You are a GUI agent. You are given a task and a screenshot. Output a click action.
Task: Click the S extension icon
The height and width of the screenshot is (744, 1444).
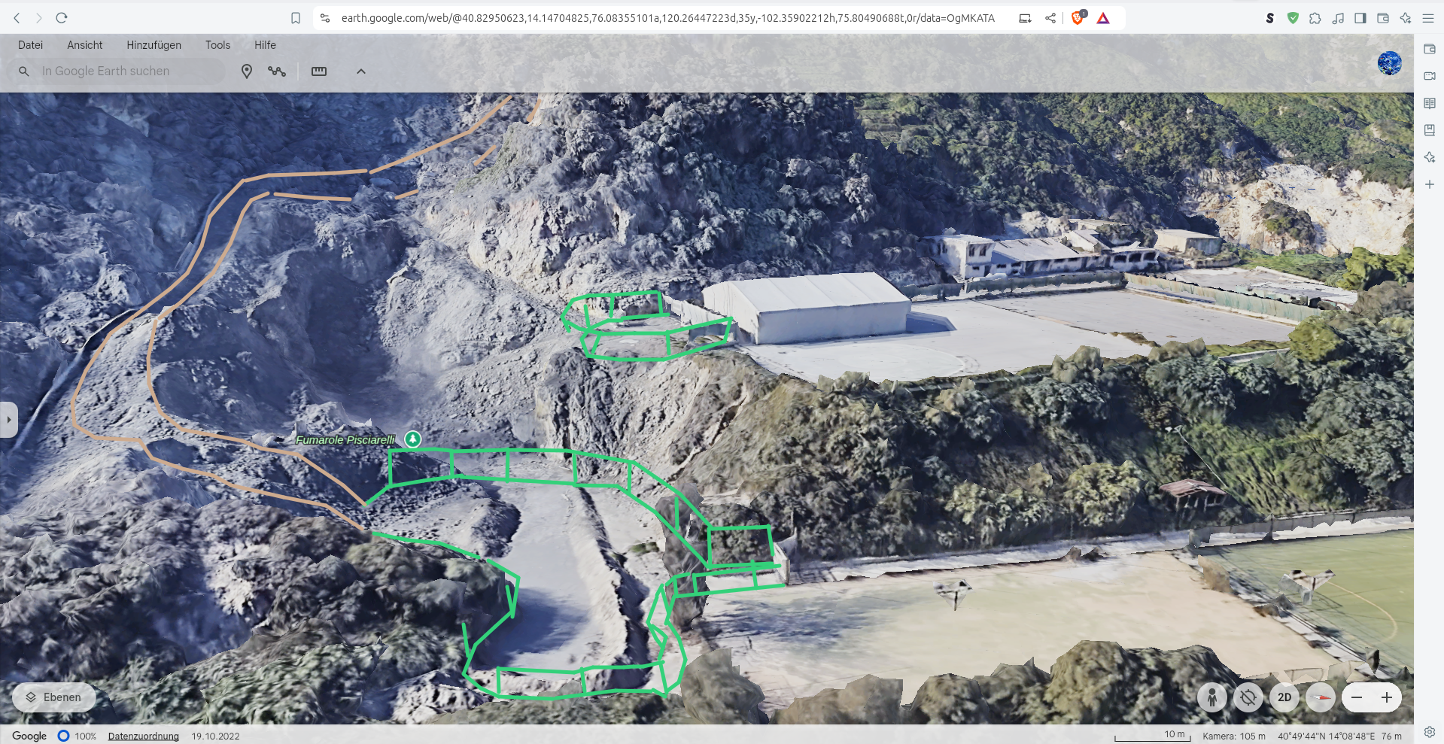[x=1270, y=18]
